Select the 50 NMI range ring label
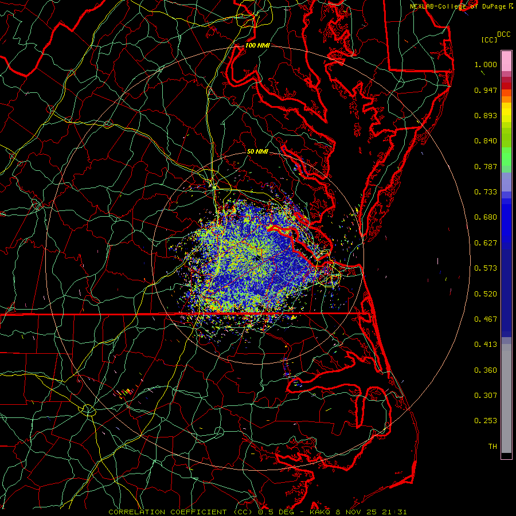The image size is (516, 516). [257, 151]
